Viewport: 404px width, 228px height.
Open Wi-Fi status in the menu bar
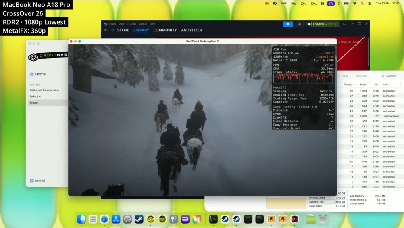pyautogui.click(x=355, y=4)
